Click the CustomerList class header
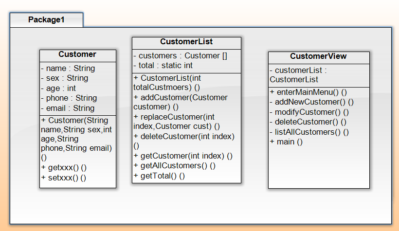Image resolution: width=399 pixels, height=231 pixels. [x=186, y=42]
